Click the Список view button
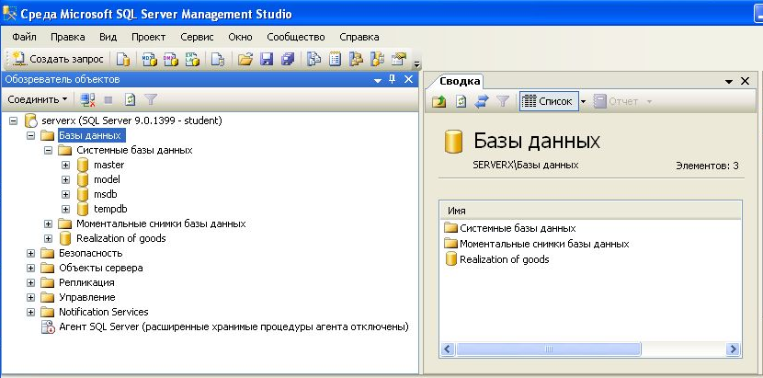Image resolution: width=763 pixels, height=378 pixels. (x=549, y=101)
